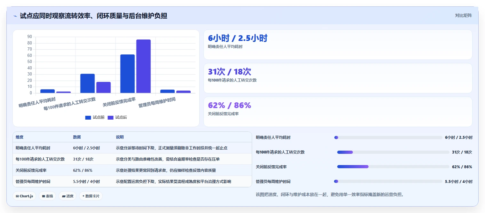Viewport: 485px width, 213px height.
Task: Click the 6小时 / 2.5小时 table cell
Action: point(86,148)
